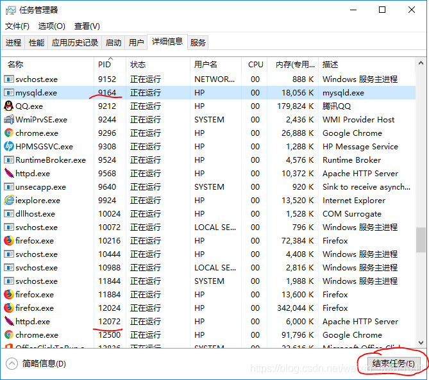Switch to the 用户 tab

(136, 43)
